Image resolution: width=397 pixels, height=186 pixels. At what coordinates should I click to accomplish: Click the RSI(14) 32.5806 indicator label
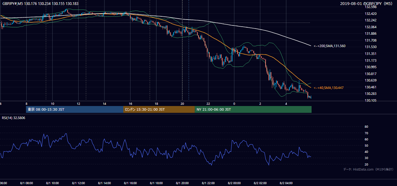click(x=14, y=118)
